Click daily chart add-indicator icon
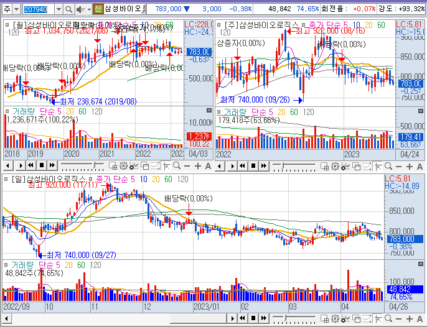The height and width of the screenshot is (327, 427). 345,318
